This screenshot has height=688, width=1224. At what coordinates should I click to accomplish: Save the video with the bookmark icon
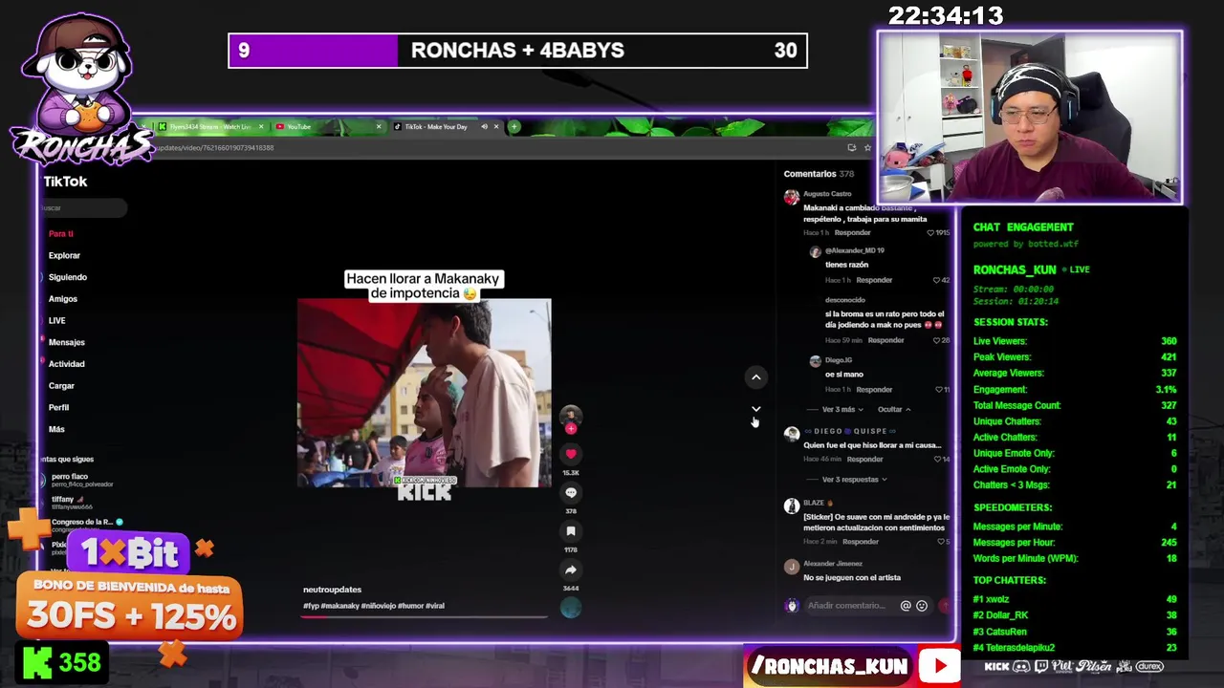pos(571,531)
